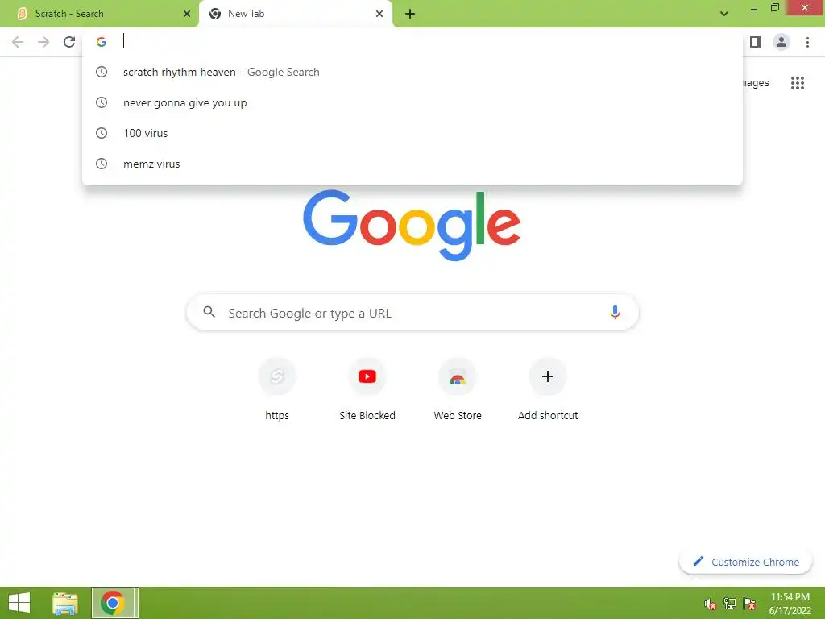
Task: Minimize the Chrome window
Action: (754, 8)
